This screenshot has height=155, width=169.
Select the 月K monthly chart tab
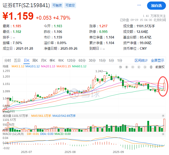tap(44, 60)
